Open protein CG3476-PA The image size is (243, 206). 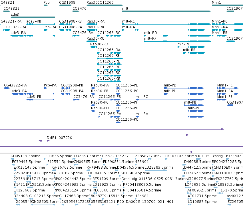tap(84, 97)
